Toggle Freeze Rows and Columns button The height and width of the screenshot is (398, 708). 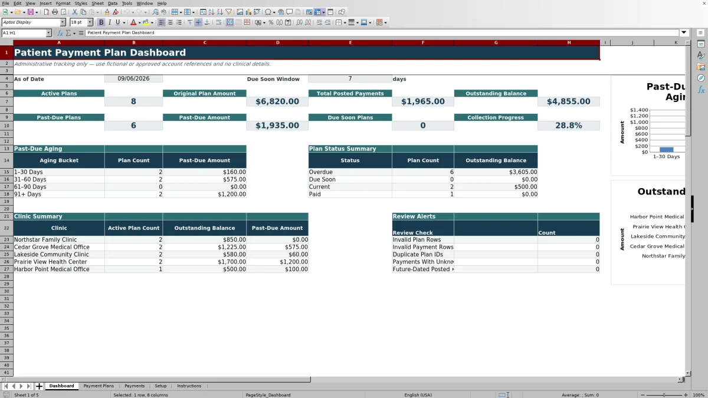click(317, 12)
